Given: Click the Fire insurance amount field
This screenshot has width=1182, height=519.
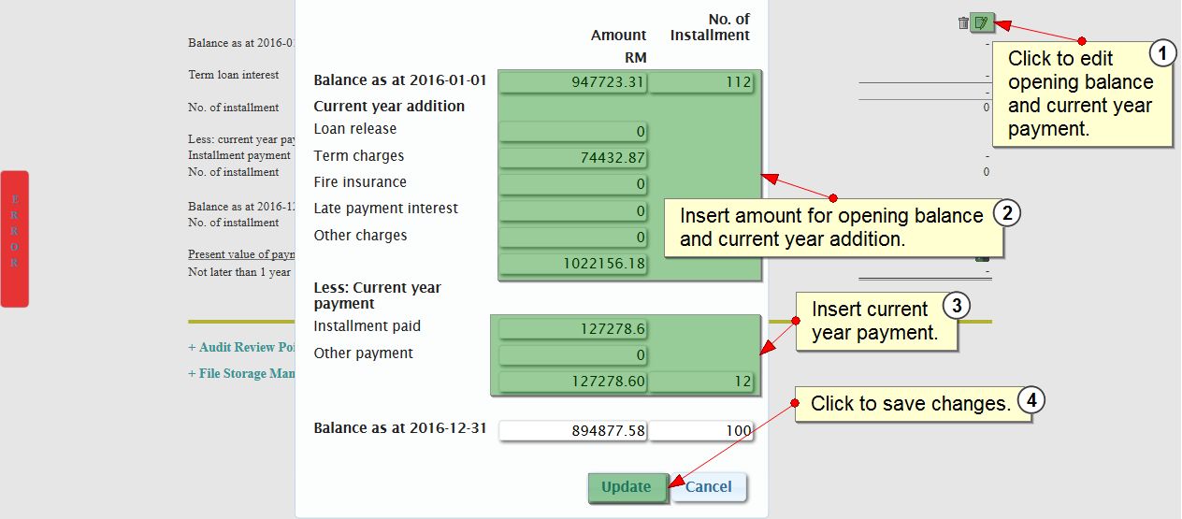Looking at the screenshot, I should (x=572, y=184).
